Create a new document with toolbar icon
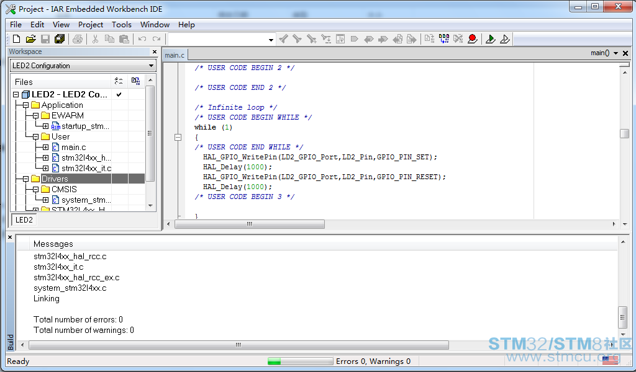The image size is (636, 372). (16, 39)
